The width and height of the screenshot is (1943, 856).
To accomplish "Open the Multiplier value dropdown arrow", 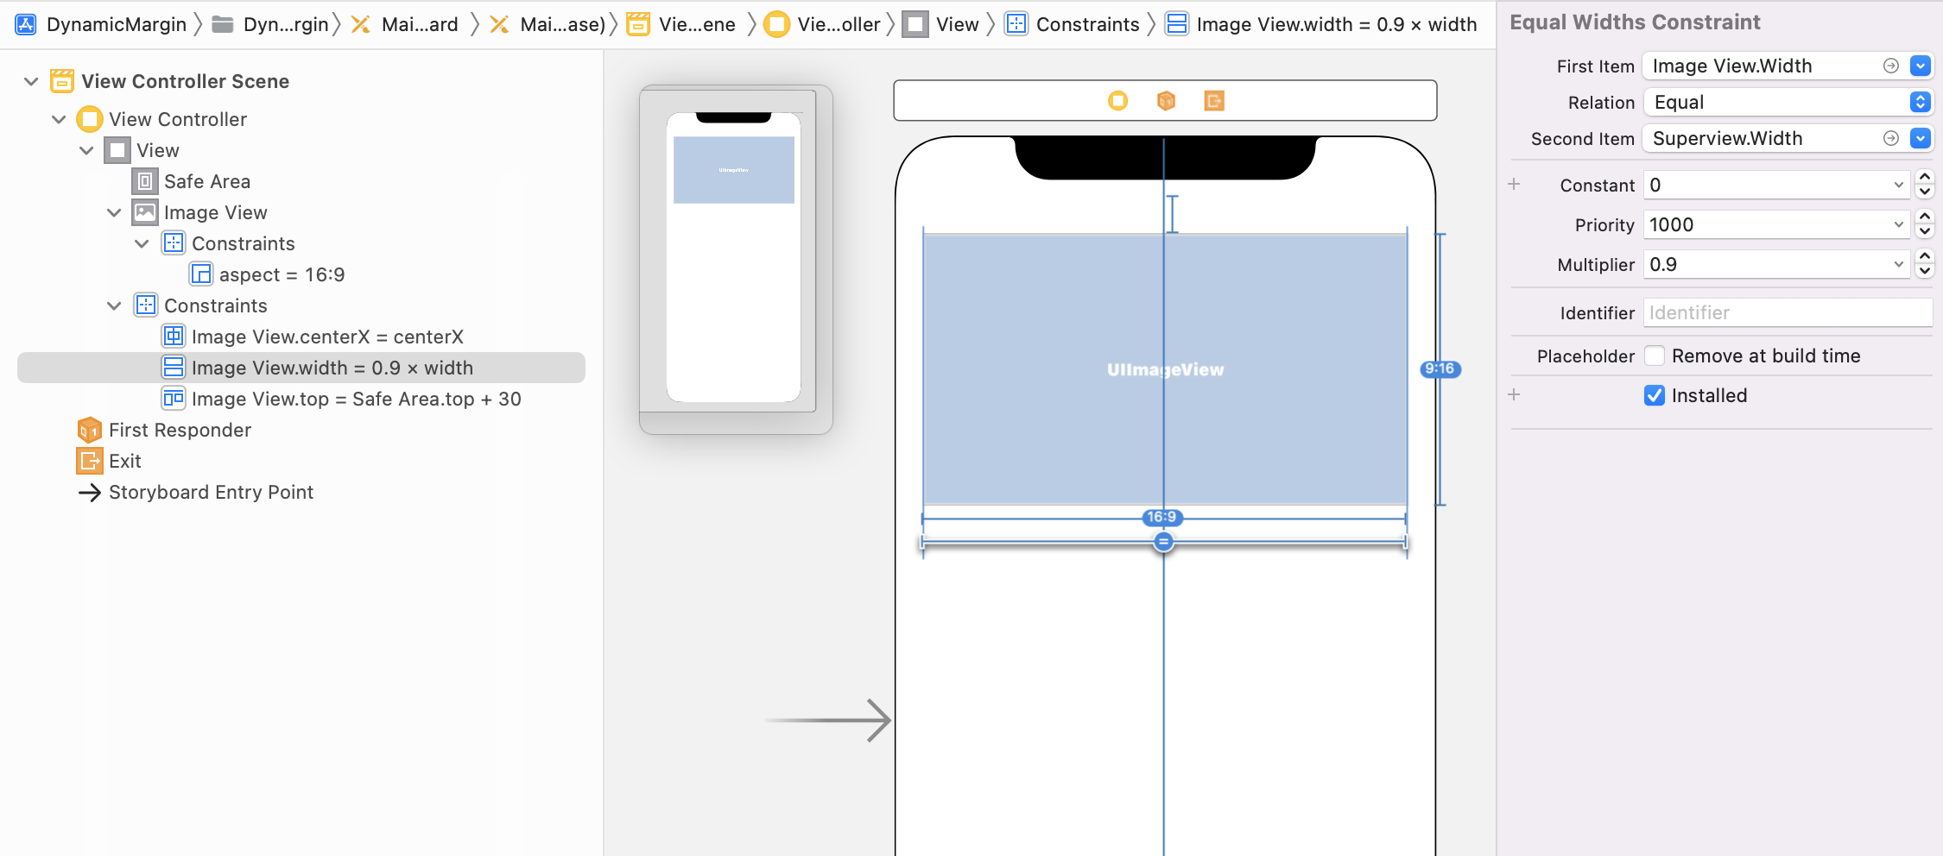I will pos(1899,264).
